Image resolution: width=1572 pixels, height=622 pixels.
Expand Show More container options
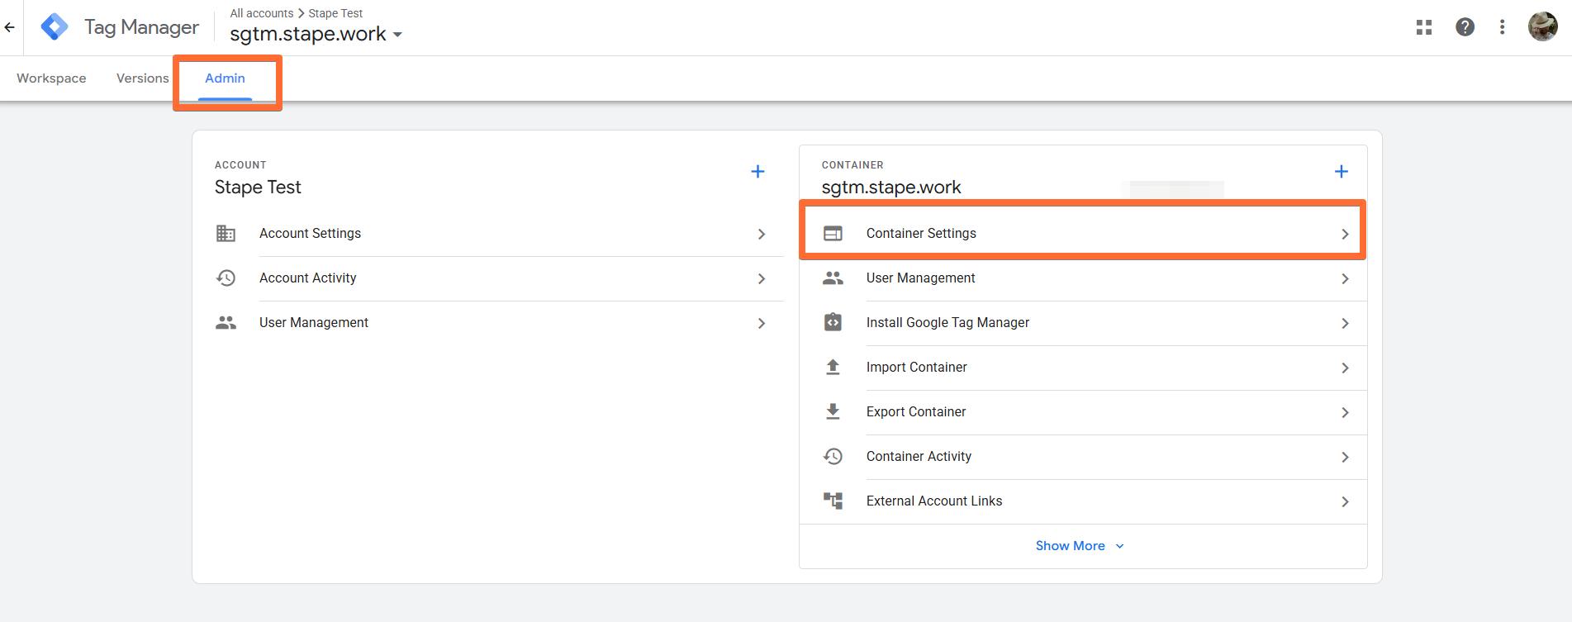pos(1080,546)
